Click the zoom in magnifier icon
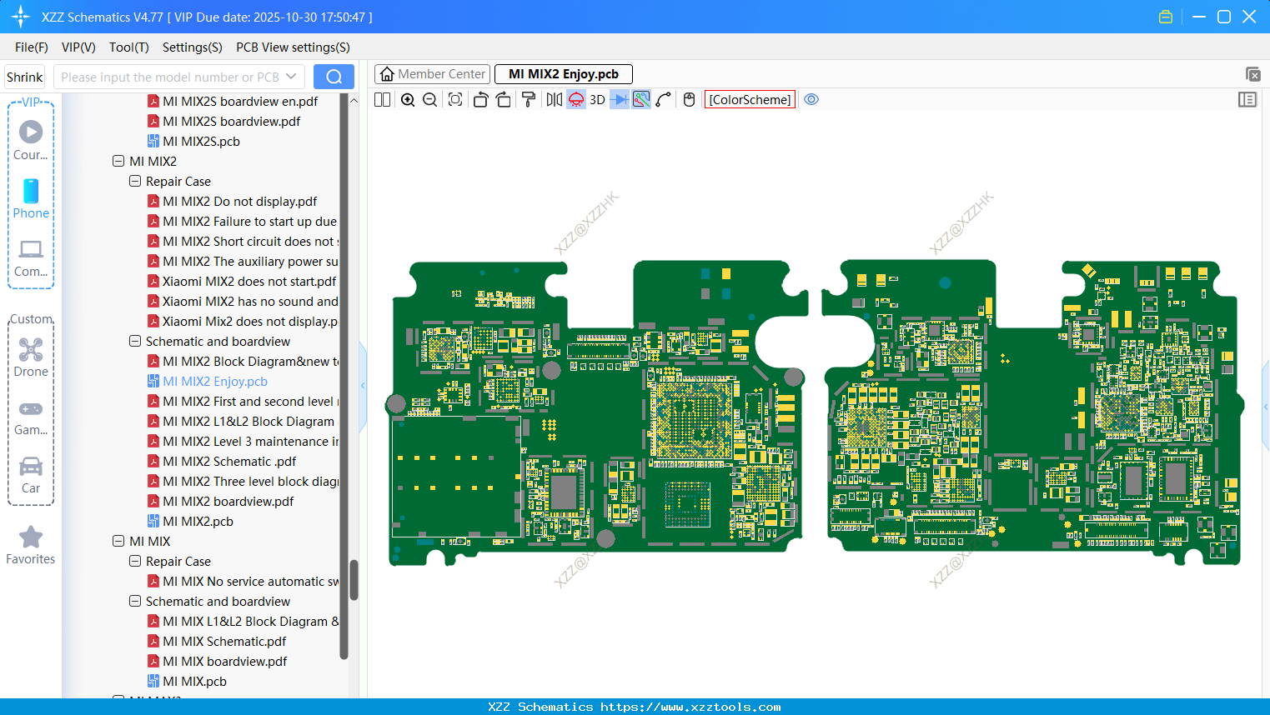 408,100
